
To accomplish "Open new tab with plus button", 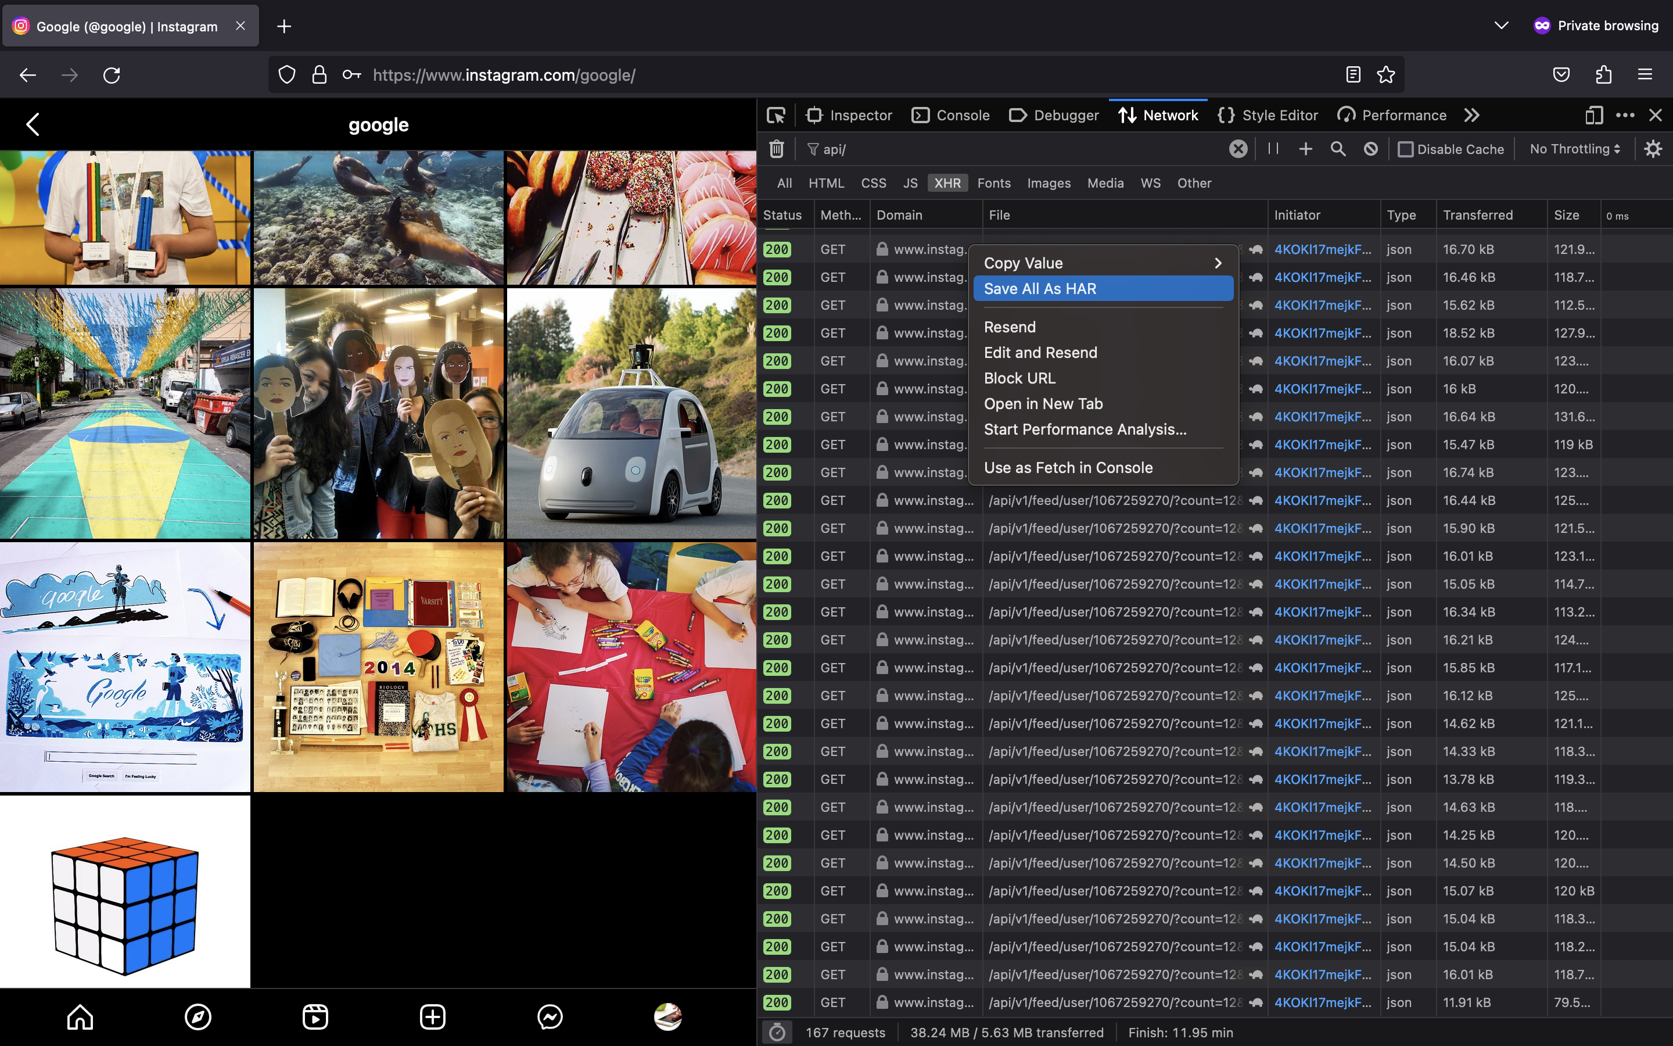I will pyautogui.click(x=284, y=26).
